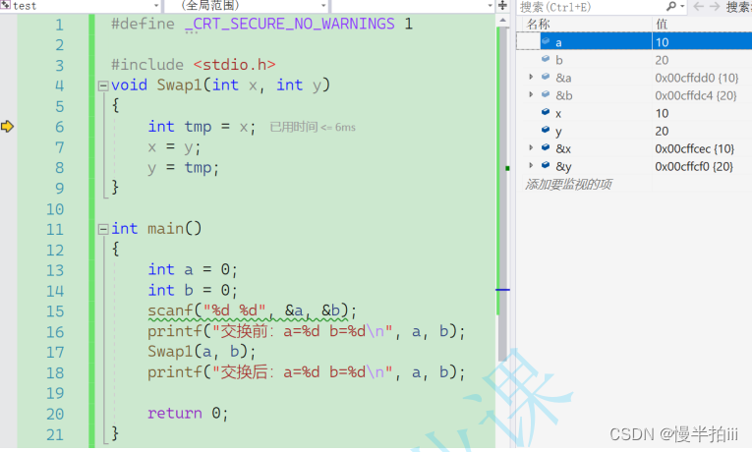Click the test project file icon
Viewport: 752px width, 452px height.
[5, 5]
